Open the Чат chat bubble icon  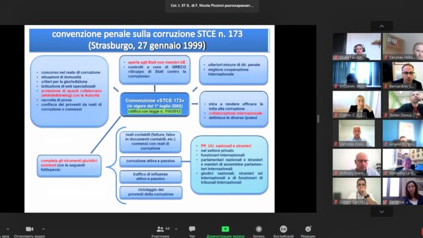point(192,229)
